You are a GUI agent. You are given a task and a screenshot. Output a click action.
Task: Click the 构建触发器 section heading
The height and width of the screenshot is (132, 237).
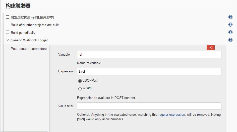[x=18, y=6]
